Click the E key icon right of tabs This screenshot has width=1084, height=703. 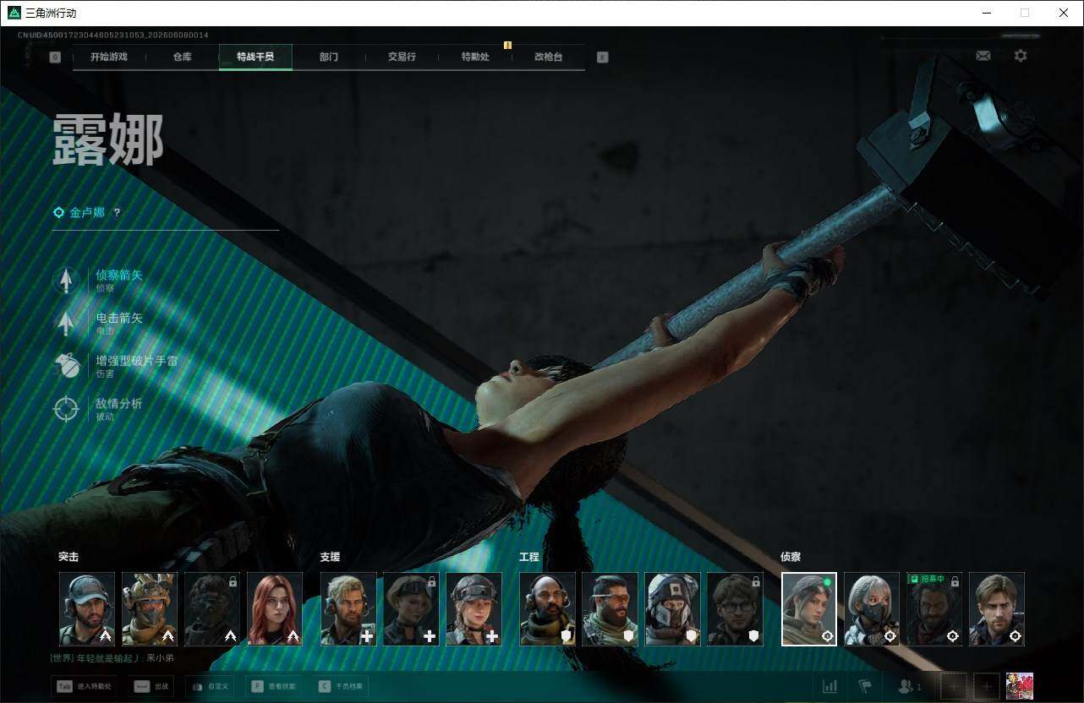tap(602, 57)
